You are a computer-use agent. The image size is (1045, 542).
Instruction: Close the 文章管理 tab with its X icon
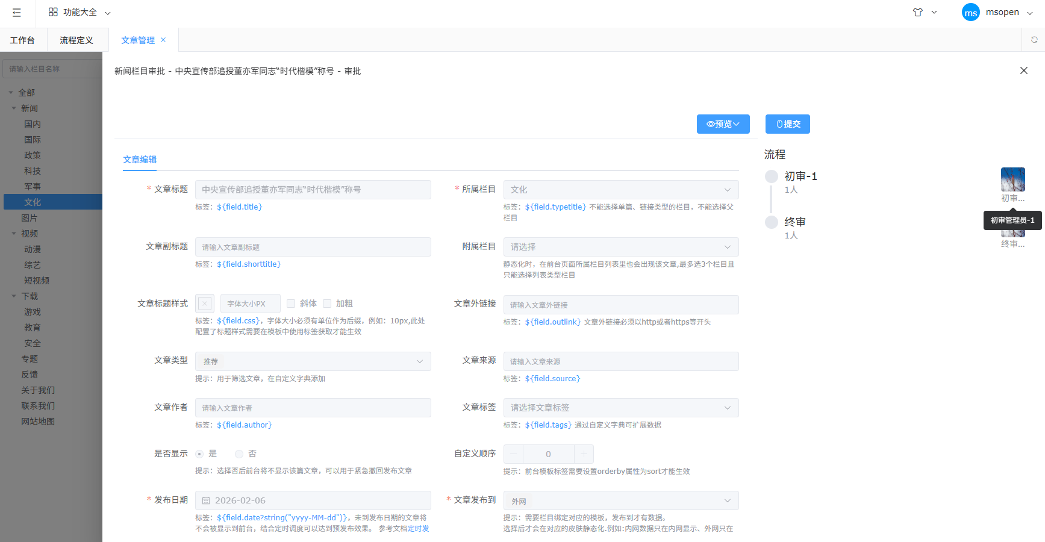click(x=163, y=40)
